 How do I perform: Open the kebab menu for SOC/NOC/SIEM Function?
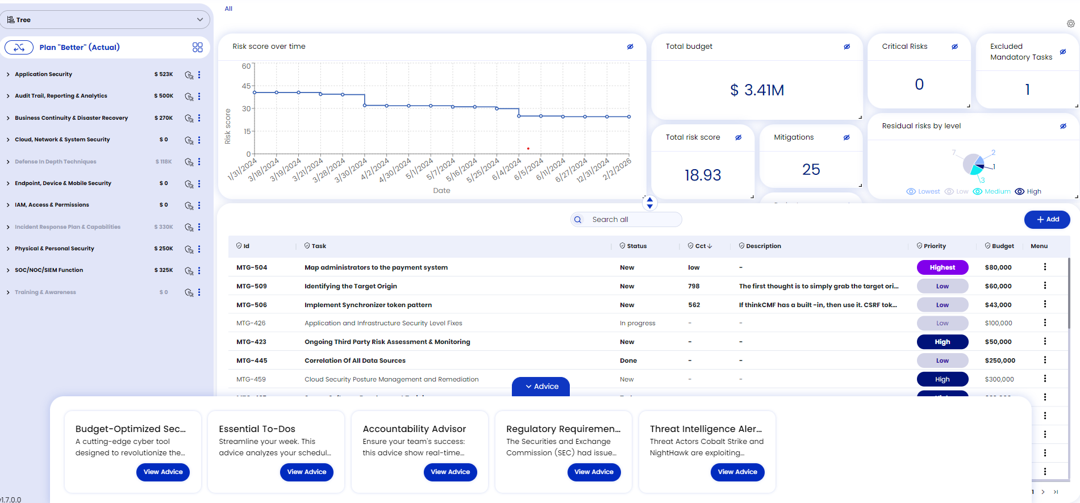[199, 271]
